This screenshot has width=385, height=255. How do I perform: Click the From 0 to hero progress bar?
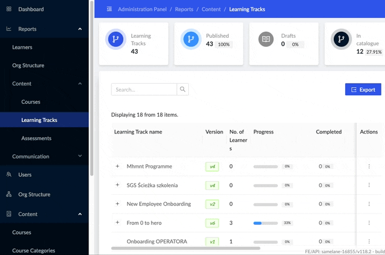pyautogui.click(x=273, y=223)
